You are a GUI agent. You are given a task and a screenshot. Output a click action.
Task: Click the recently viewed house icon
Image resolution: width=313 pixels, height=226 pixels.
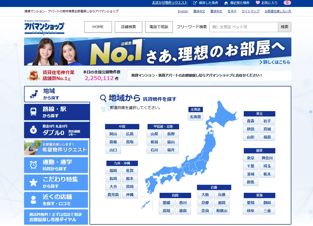pyautogui.click(x=226, y=3)
